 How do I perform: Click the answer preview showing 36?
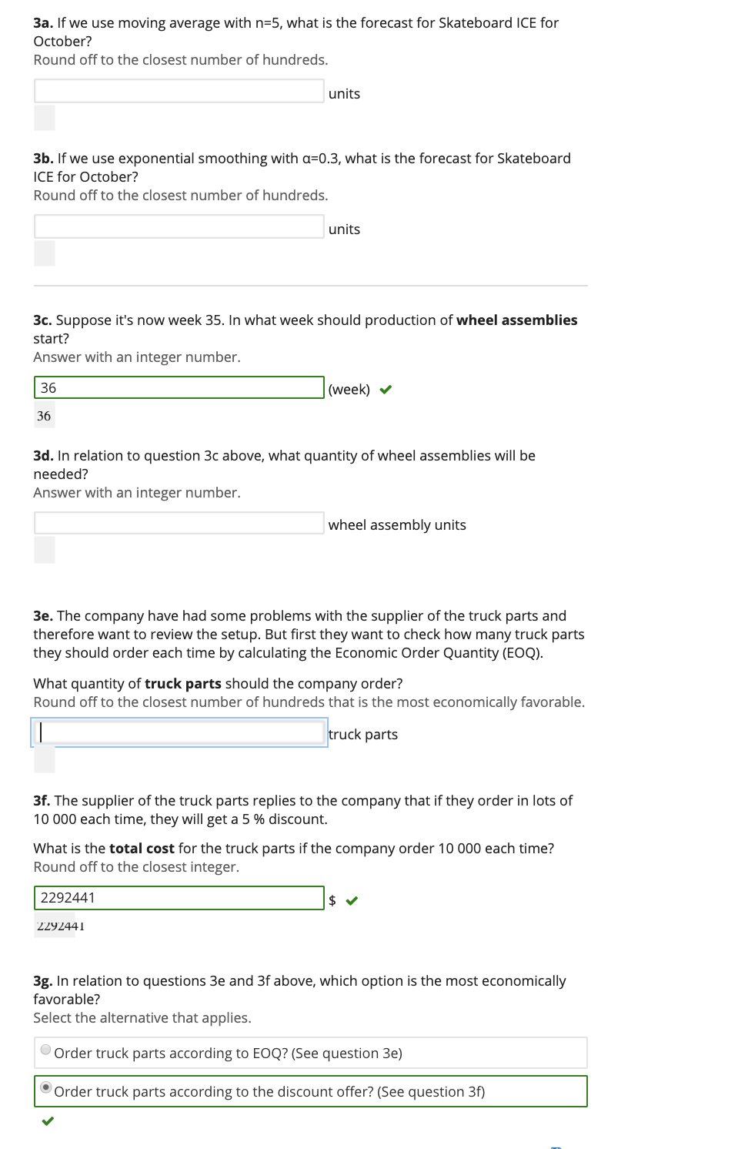coord(44,415)
